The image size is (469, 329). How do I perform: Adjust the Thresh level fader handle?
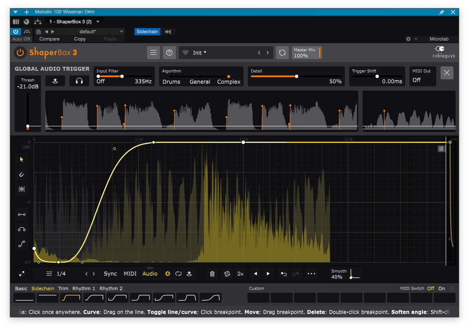(28, 126)
